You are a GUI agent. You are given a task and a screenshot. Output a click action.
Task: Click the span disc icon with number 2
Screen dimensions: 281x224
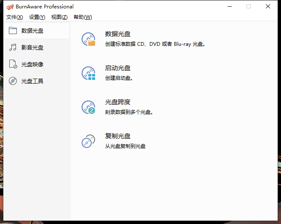88,107
